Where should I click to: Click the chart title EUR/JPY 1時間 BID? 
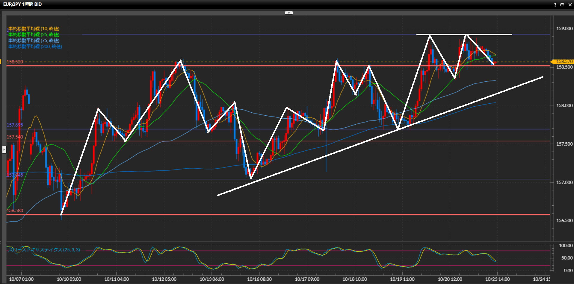coord(22,4)
